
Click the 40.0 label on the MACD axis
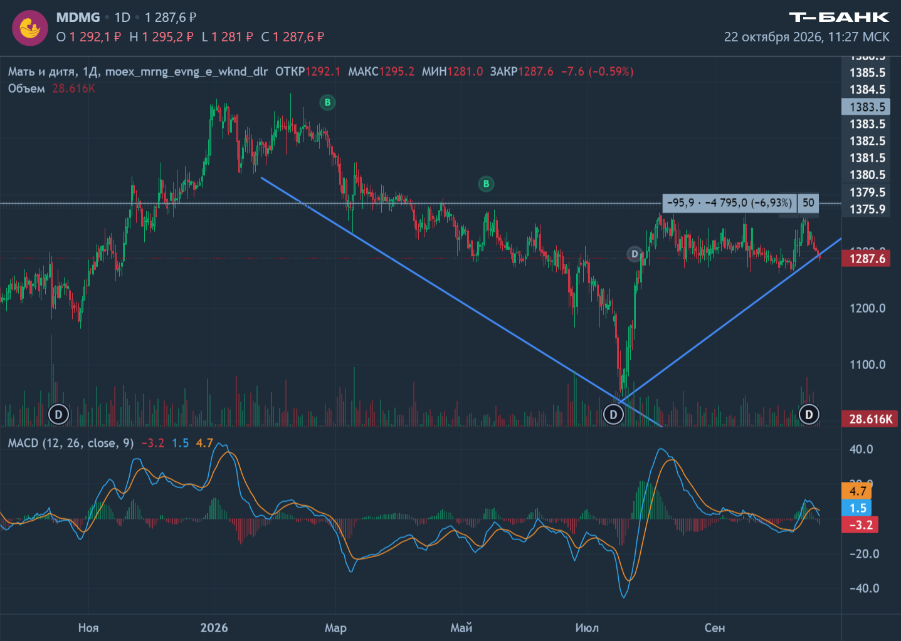tap(861, 449)
